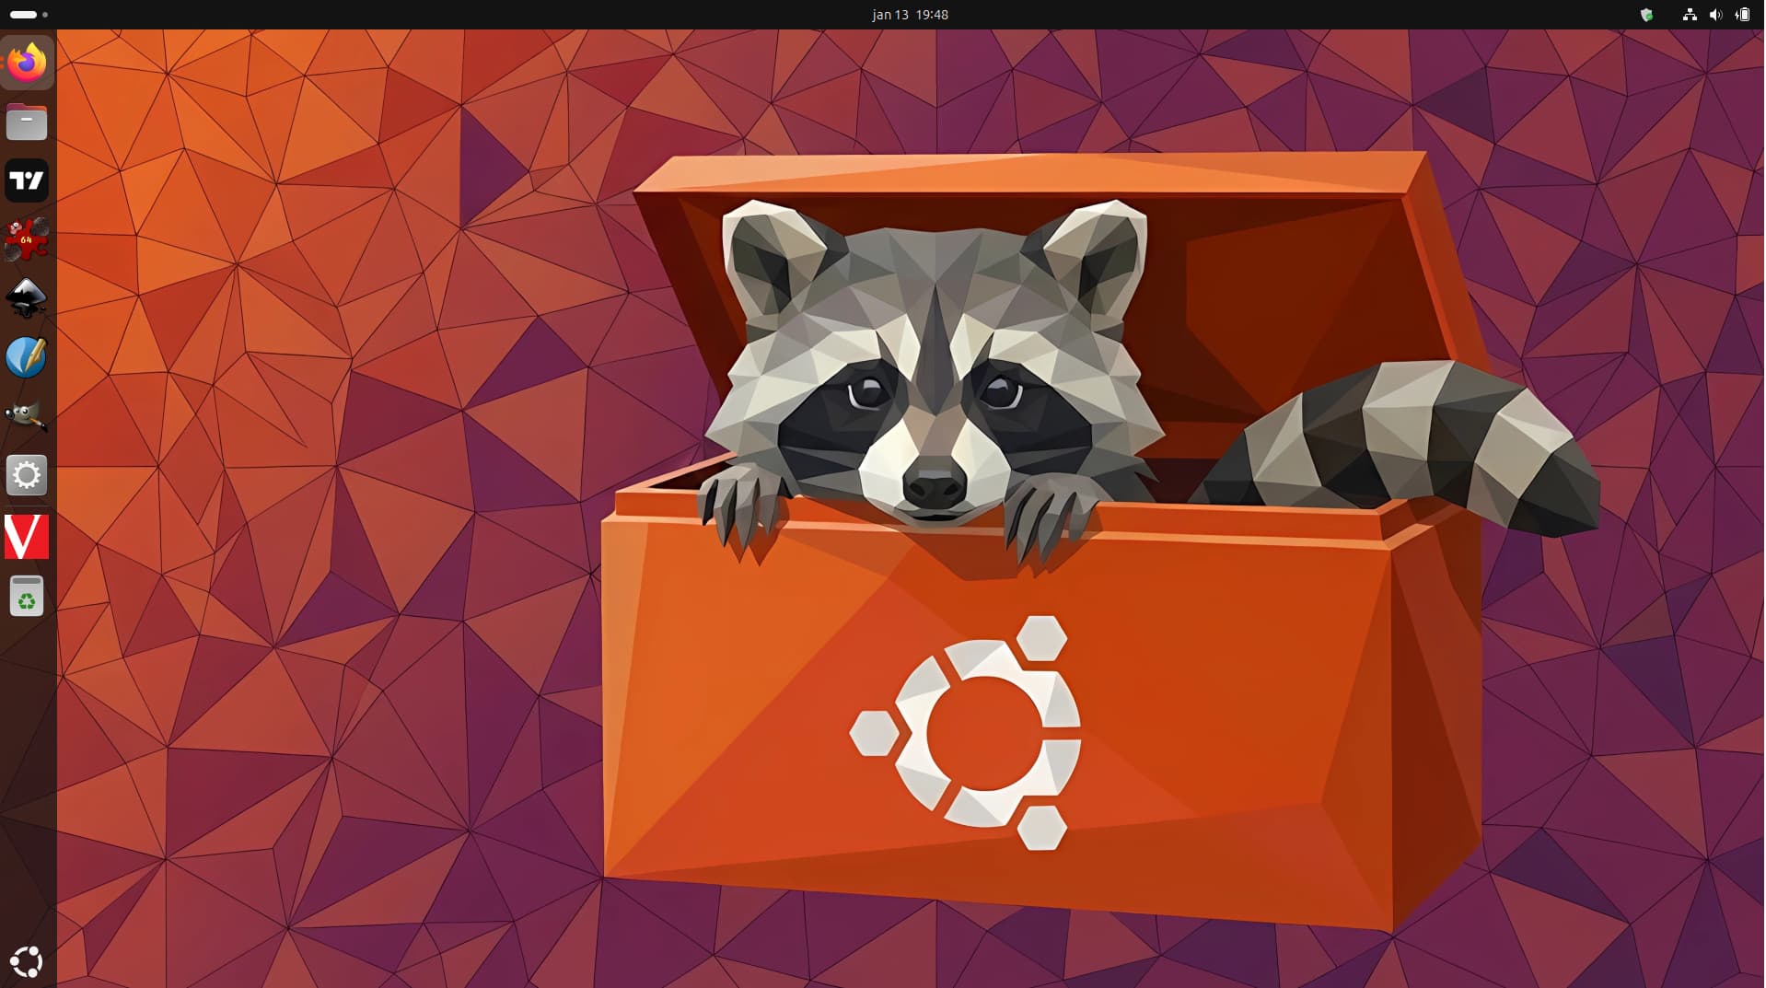
Task: Click the raccoon's face on the wallpaper
Action: [x=935, y=396]
